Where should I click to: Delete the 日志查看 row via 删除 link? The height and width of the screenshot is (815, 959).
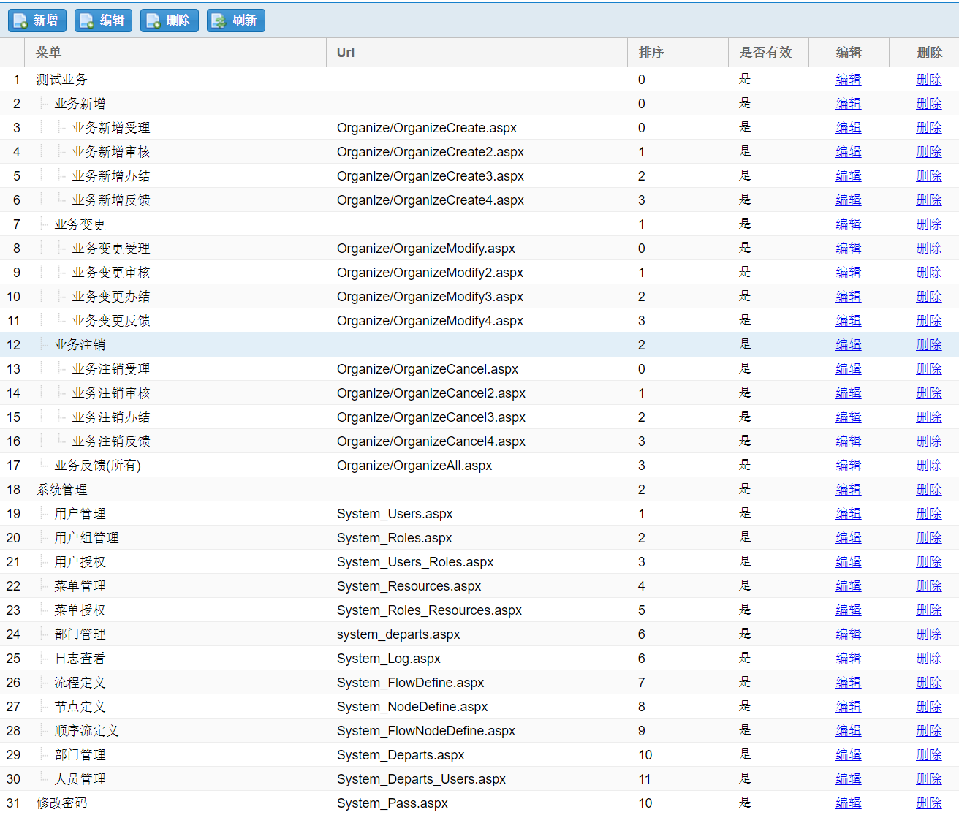[x=929, y=659]
